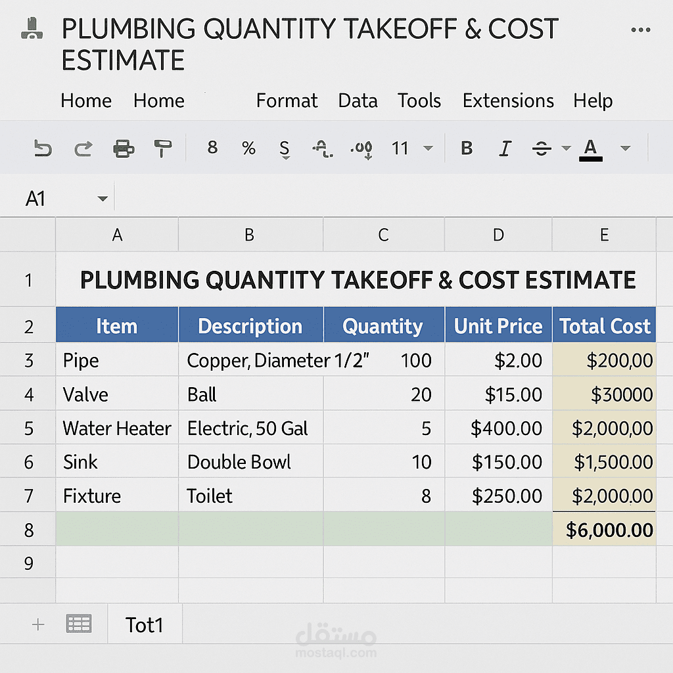Image resolution: width=673 pixels, height=673 pixels.
Task: Click the document title text
Action: tap(310, 44)
